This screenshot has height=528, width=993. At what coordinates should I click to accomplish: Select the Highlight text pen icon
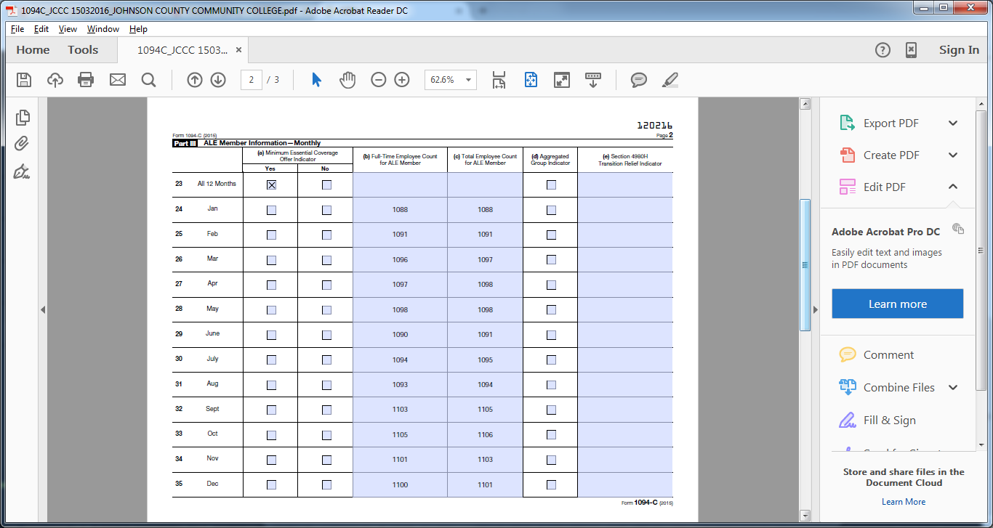click(x=670, y=80)
